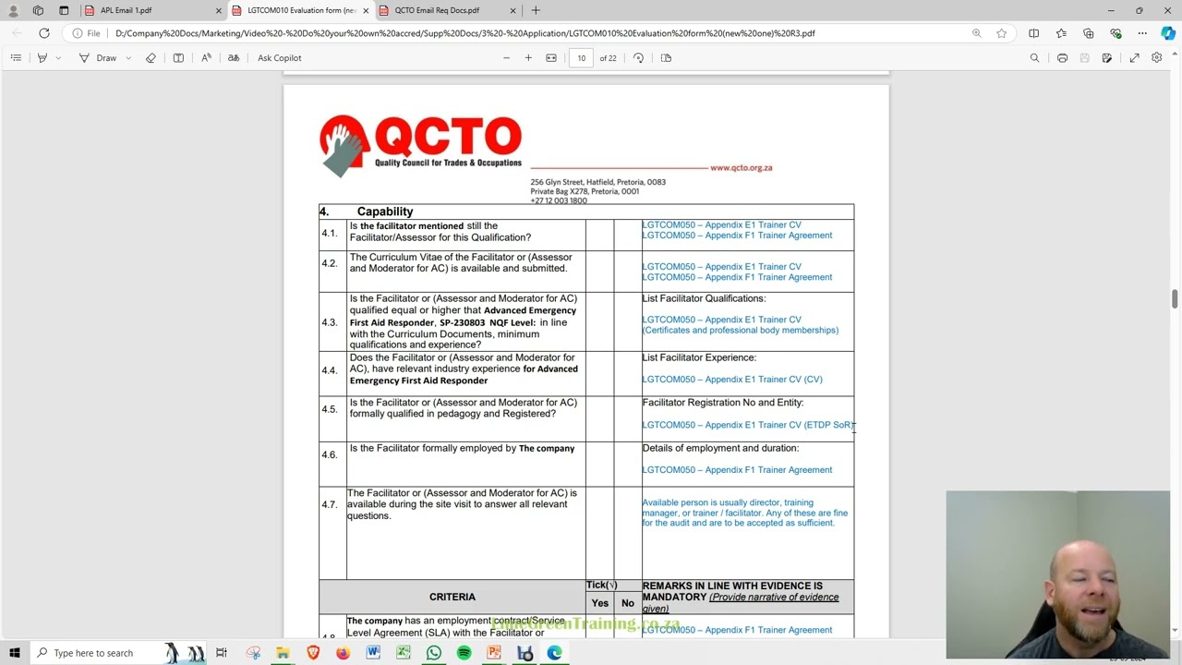
Task: Select the highlight tool
Action: pos(42,57)
